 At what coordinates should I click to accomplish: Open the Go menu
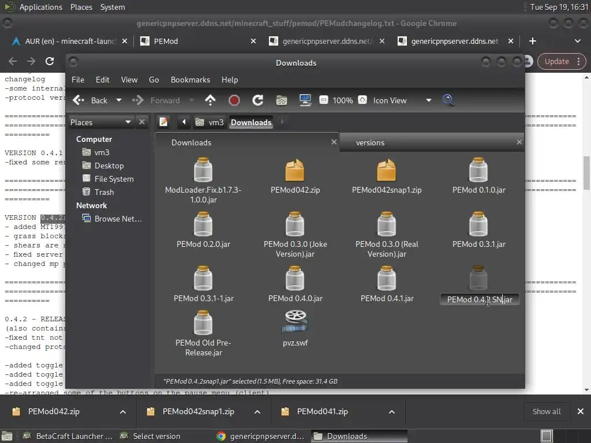[x=154, y=80]
